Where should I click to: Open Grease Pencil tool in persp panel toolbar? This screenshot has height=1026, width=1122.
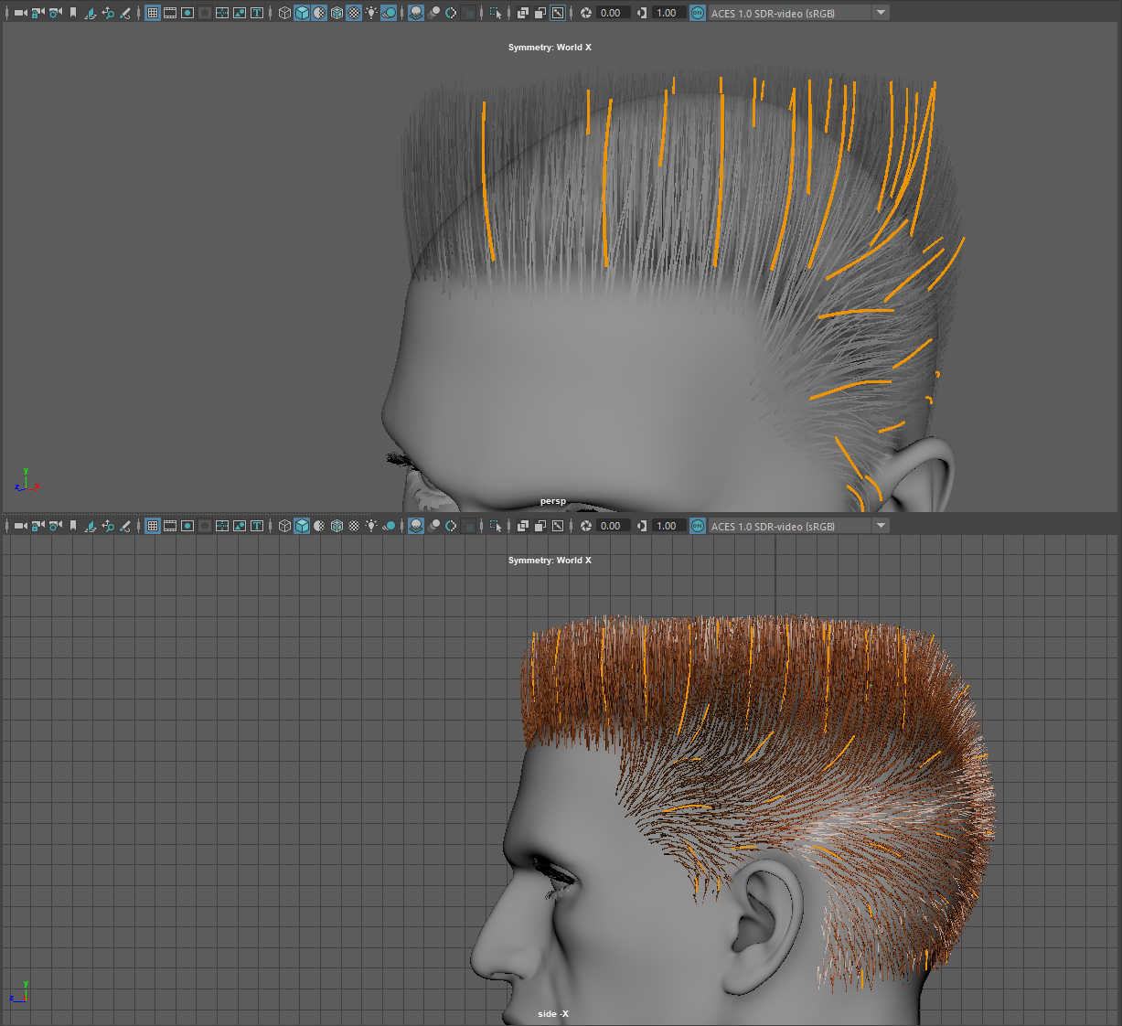click(x=125, y=13)
